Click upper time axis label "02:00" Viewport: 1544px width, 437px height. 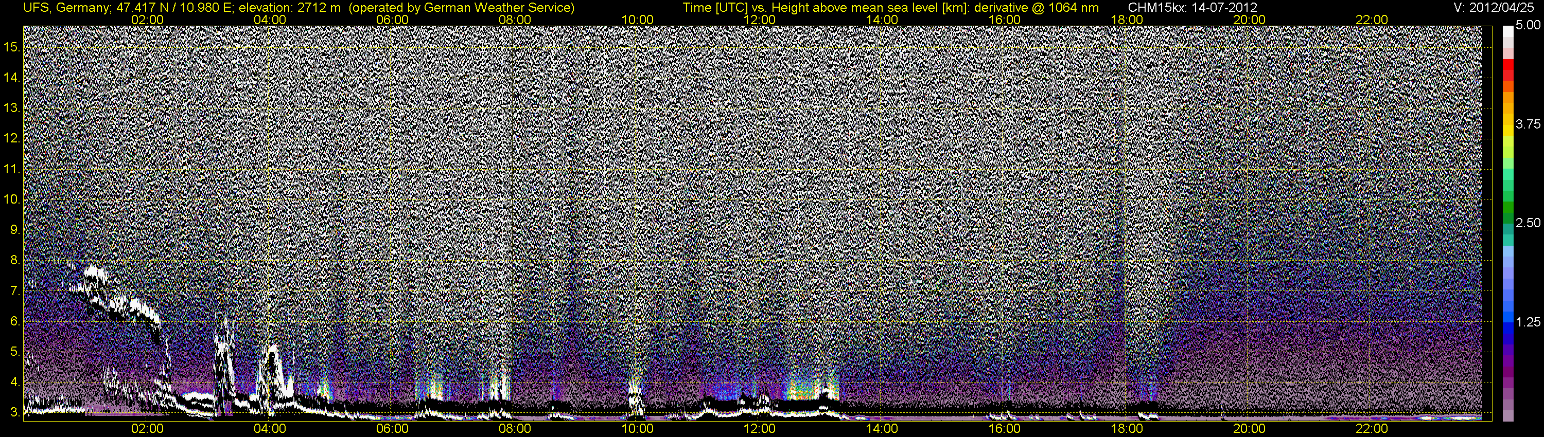[x=147, y=20]
